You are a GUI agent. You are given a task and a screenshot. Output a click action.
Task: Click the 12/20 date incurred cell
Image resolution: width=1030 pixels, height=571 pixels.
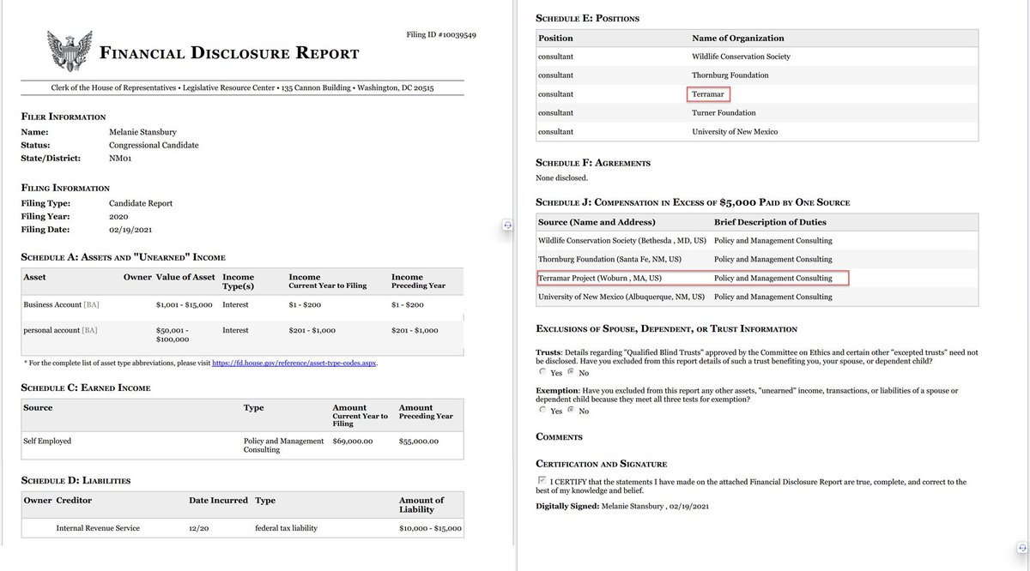click(199, 528)
